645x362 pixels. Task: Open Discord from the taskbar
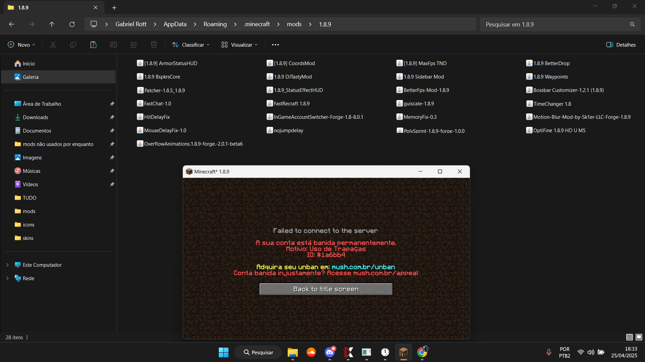[330, 352]
